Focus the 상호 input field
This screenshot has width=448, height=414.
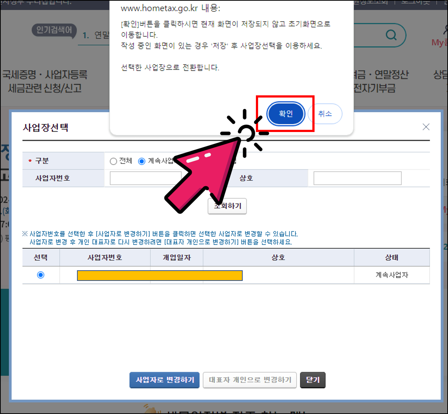coord(357,178)
